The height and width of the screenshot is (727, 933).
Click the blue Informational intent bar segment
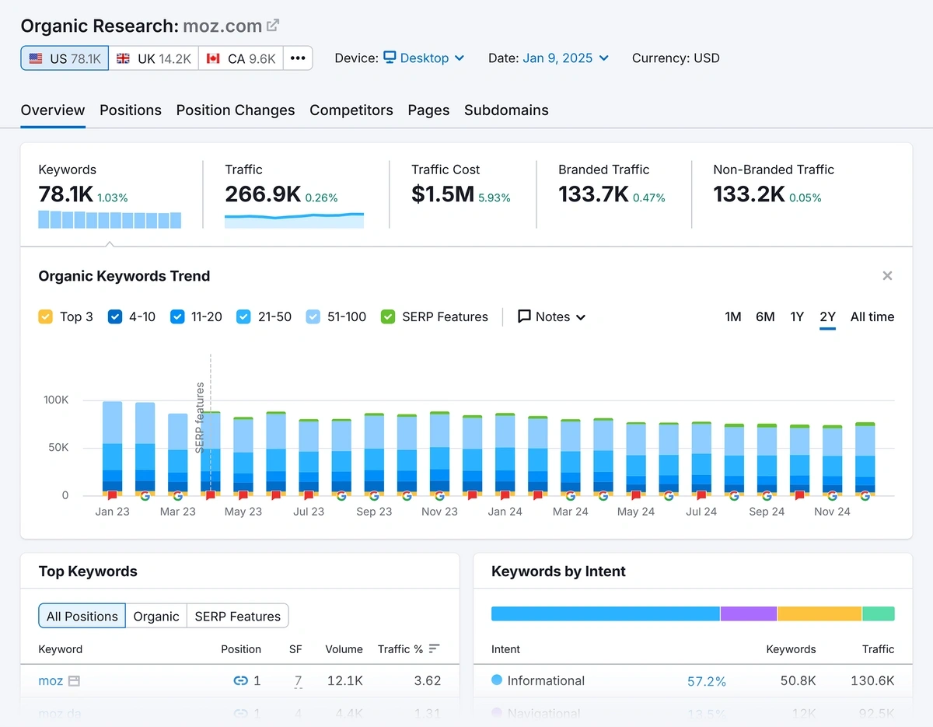606,613
